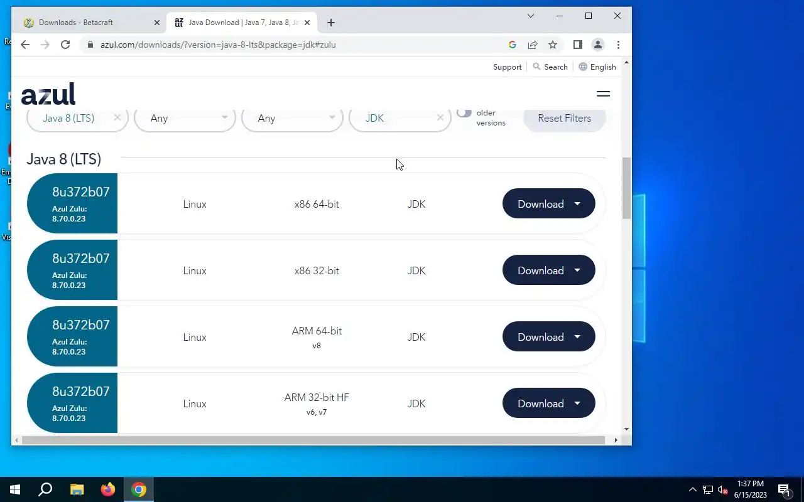Bookmark this page with star icon

553,45
